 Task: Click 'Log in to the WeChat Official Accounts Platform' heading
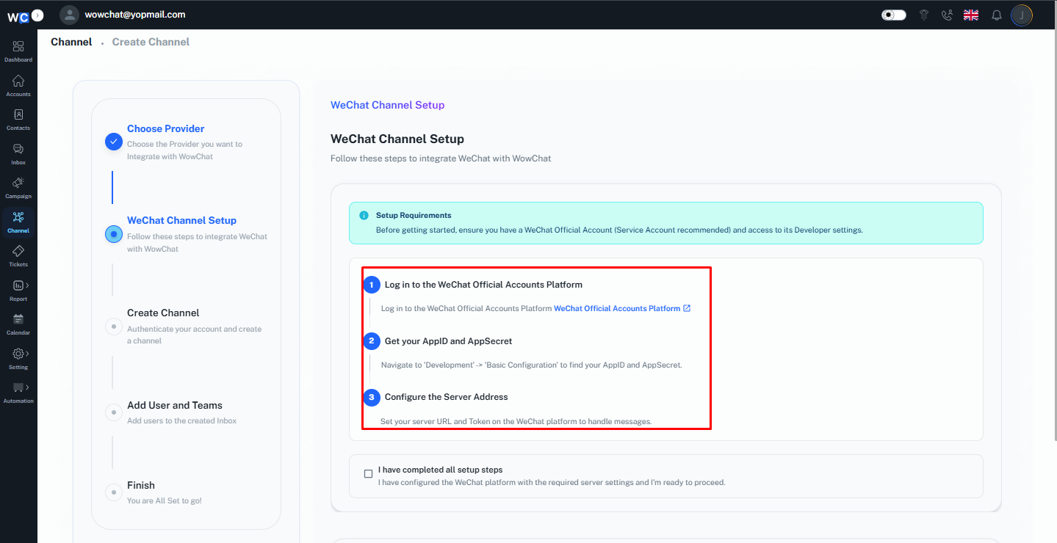pos(483,285)
